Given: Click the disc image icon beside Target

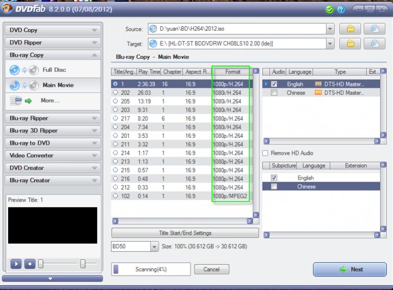Looking at the screenshot, I should 374,44.
